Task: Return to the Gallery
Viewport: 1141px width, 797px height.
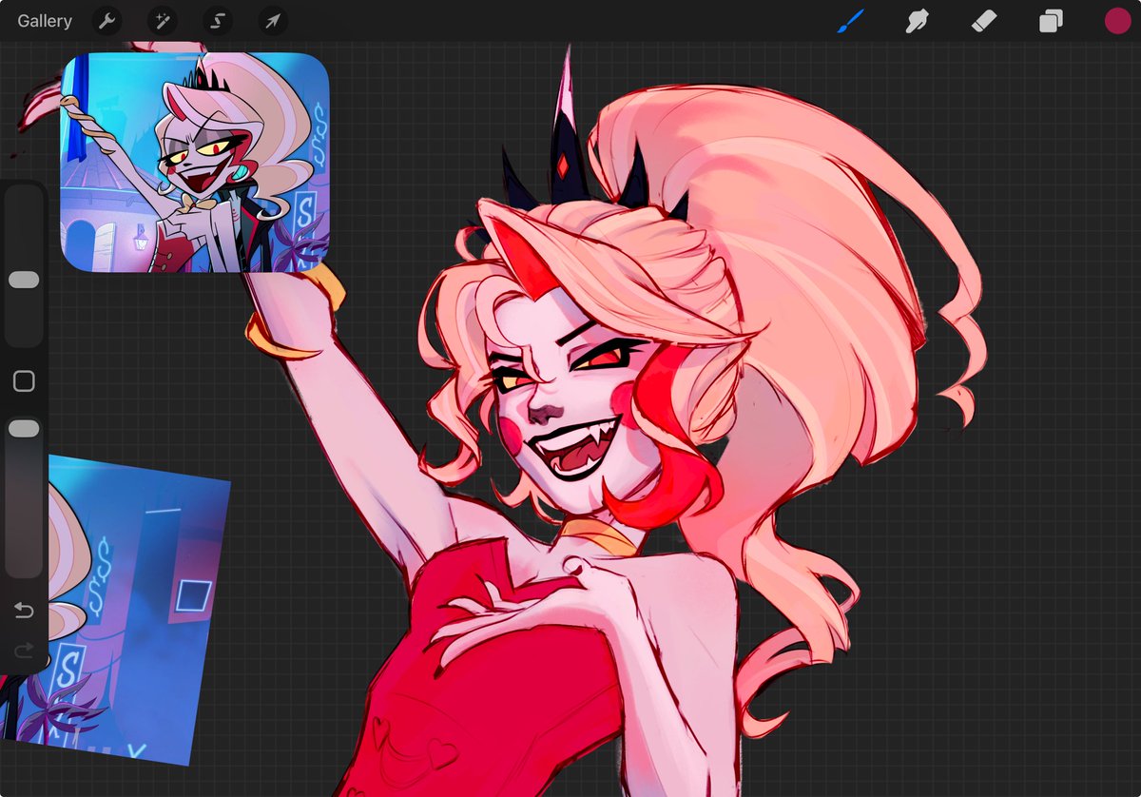Action: click(x=45, y=21)
